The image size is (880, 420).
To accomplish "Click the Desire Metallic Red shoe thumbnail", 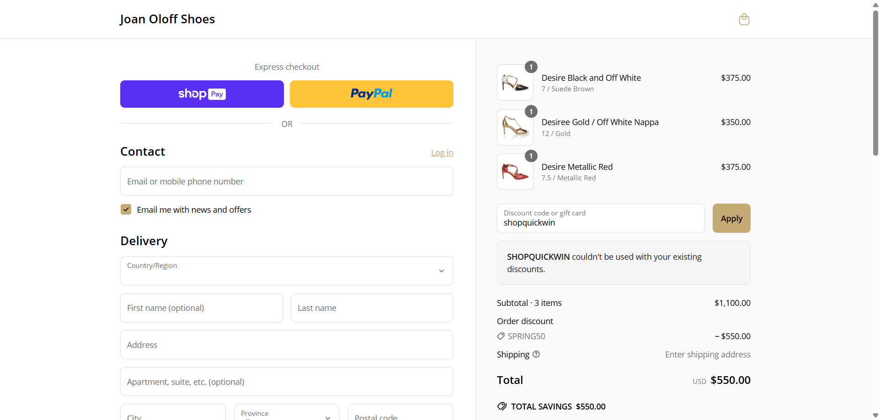I will [x=515, y=172].
